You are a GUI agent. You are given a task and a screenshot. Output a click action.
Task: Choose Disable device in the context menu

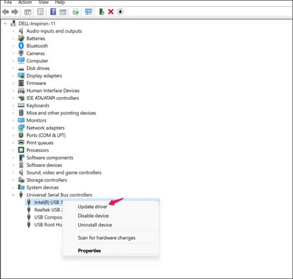tap(93, 216)
